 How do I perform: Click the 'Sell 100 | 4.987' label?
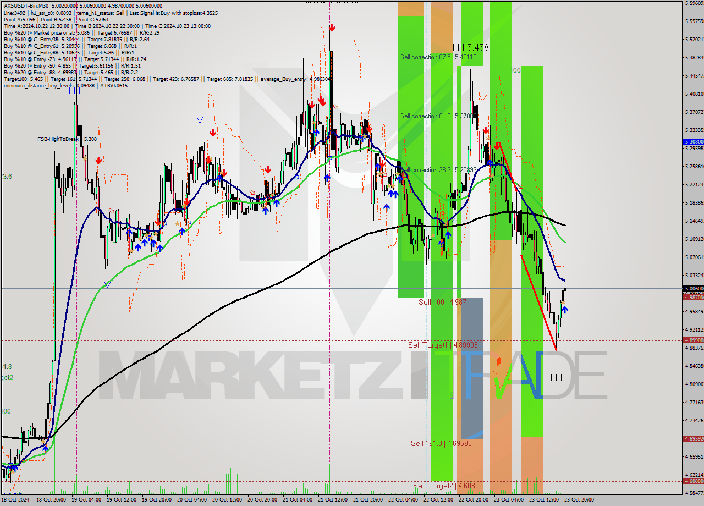[x=443, y=302]
